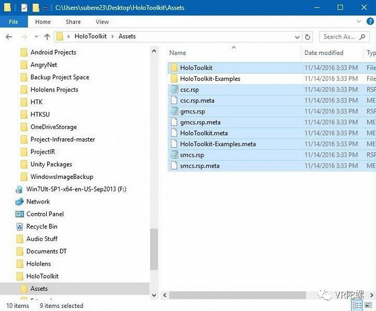Click the Properties icon in the quick access toolbar
Screen dimensions: 376x311
click(x=24, y=8)
